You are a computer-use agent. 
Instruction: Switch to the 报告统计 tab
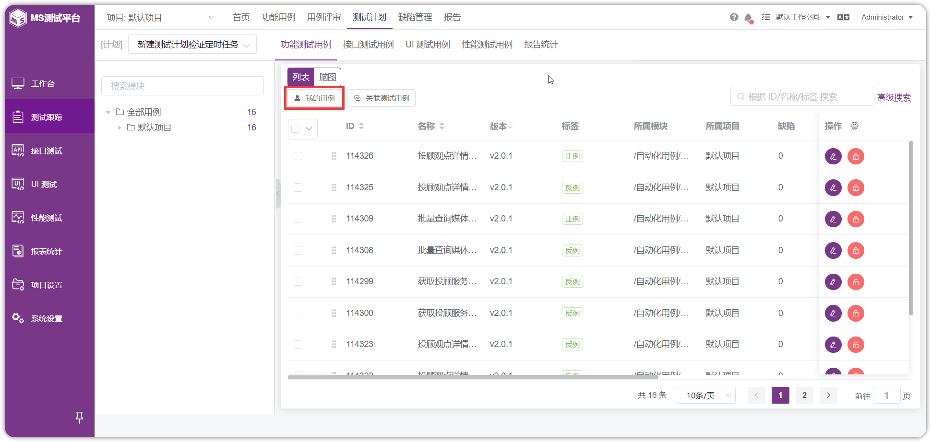coord(541,45)
